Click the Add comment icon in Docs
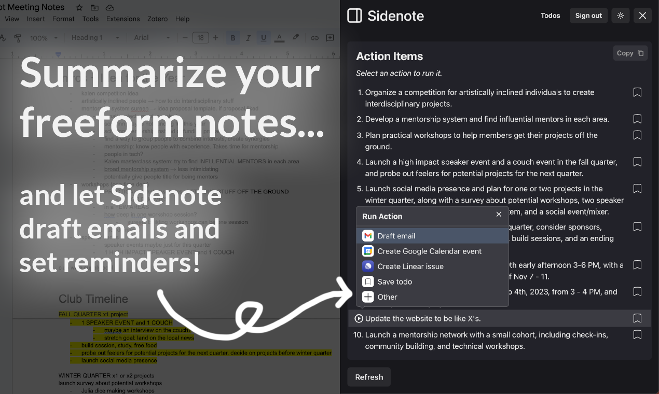The width and height of the screenshot is (659, 394). point(330,38)
